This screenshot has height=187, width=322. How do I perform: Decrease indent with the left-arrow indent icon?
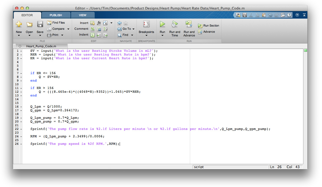click(105, 35)
